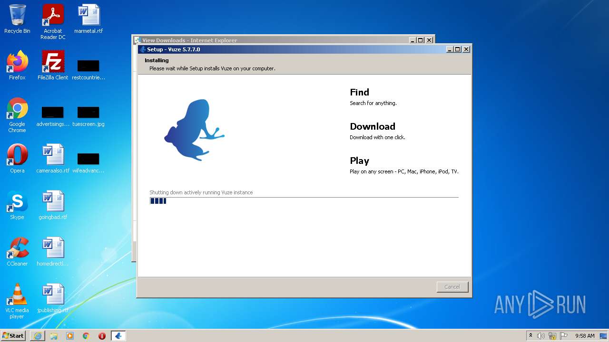Open Windows Explorer folder in taskbar

[x=54, y=336]
